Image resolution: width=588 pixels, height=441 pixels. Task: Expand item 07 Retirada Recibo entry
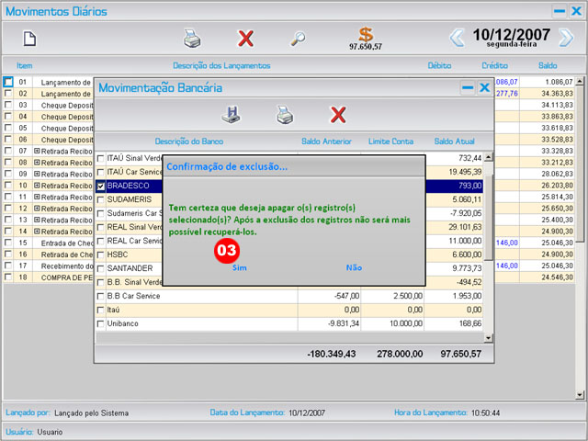click(37, 151)
